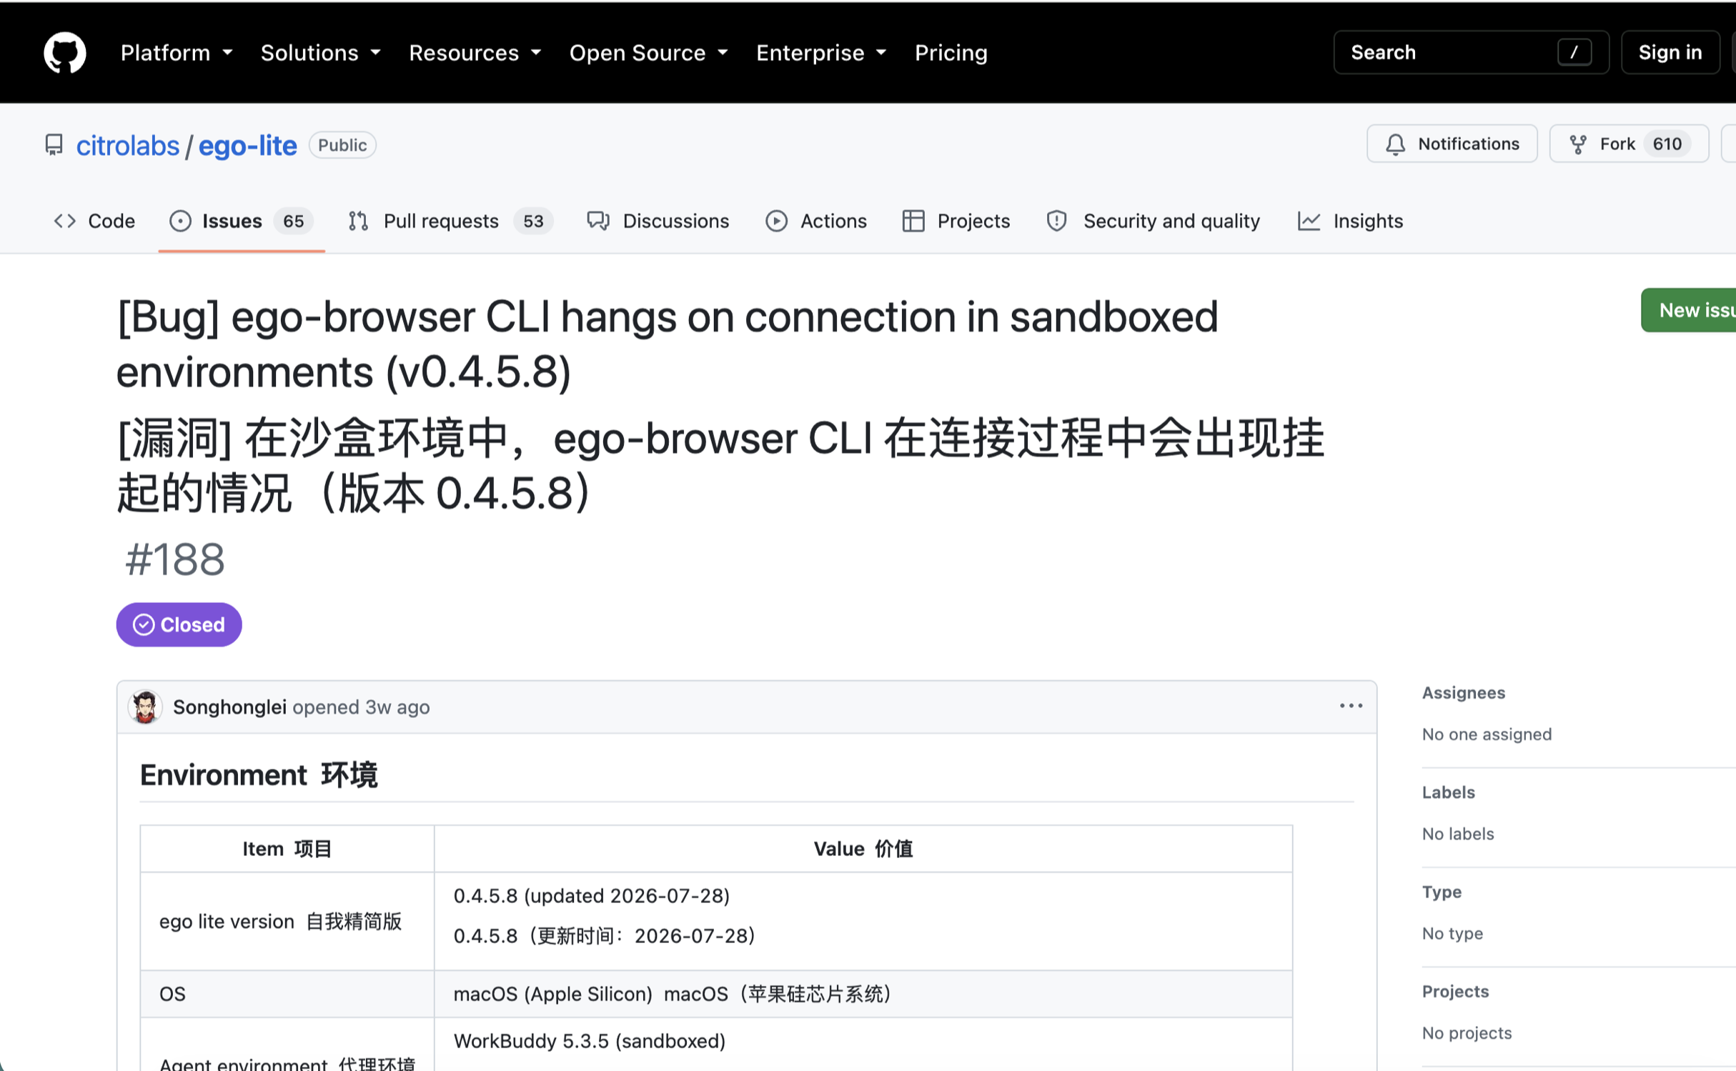Click the sidebar Projects heading
The image size is (1736, 1071).
pyautogui.click(x=1456, y=991)
